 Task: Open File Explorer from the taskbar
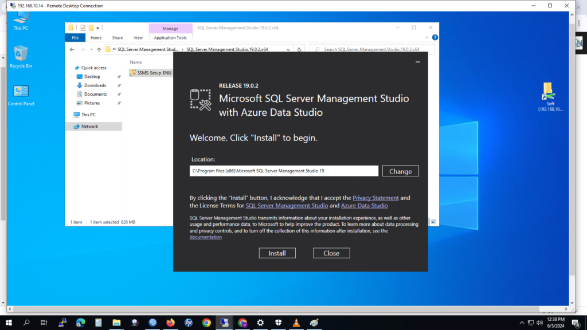point(116,323)
